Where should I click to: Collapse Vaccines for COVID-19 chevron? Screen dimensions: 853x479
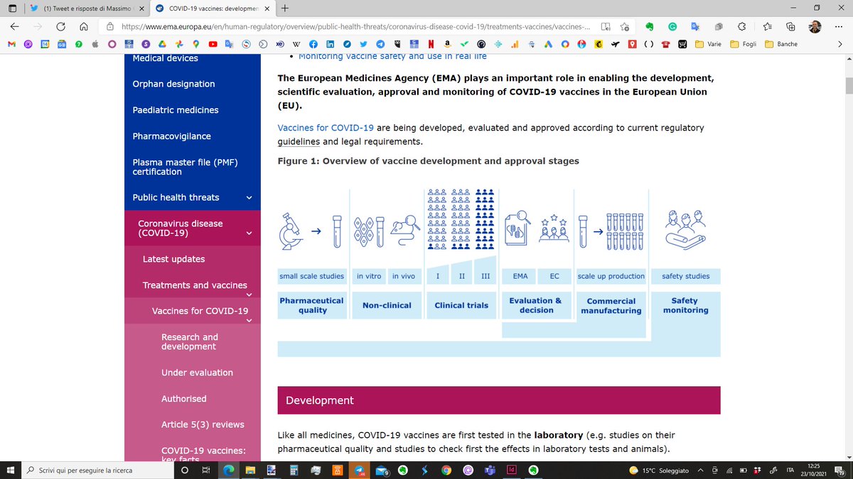pyautogui.click(x=249, y=321)
